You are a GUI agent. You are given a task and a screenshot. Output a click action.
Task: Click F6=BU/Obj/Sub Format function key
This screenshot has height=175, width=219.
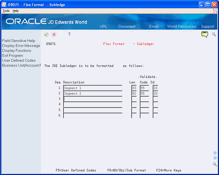point(127,170)
